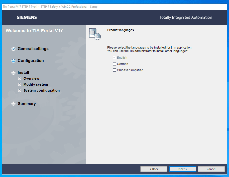Cancel the TIA Portal setup
The image size is (229, 177).
211,169
